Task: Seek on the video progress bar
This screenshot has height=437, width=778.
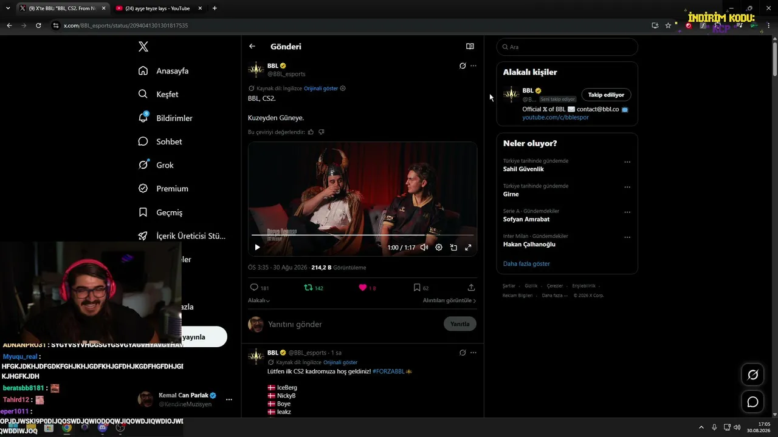Action: point(362,235)
